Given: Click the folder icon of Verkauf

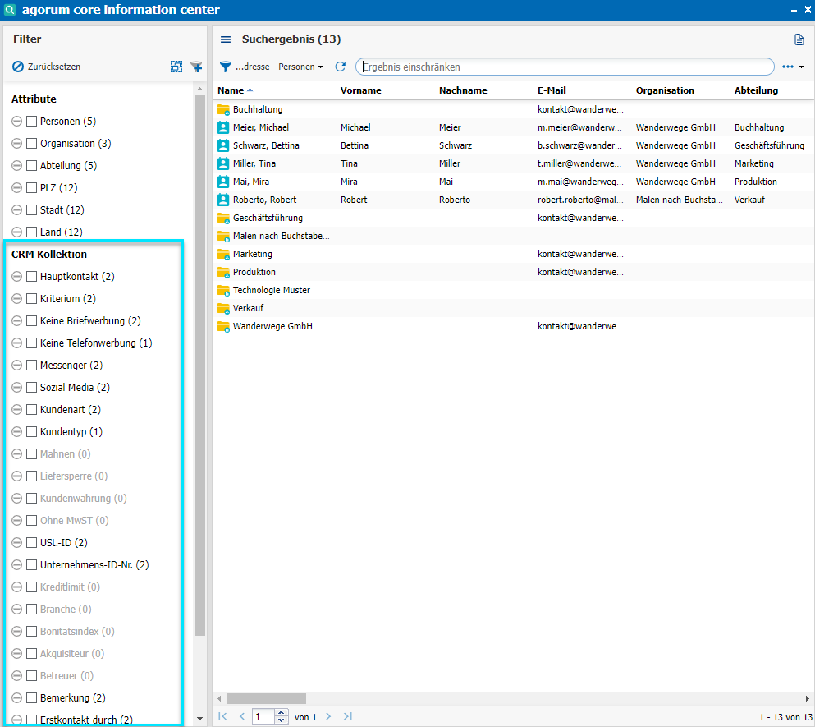Looking at the screenshot, I should (223, 308).
